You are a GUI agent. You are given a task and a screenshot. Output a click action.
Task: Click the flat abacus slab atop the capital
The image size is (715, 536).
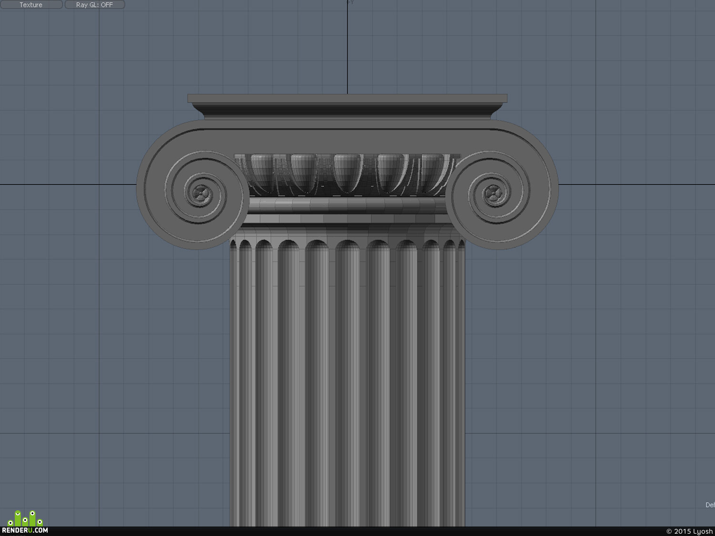(347, 99)
